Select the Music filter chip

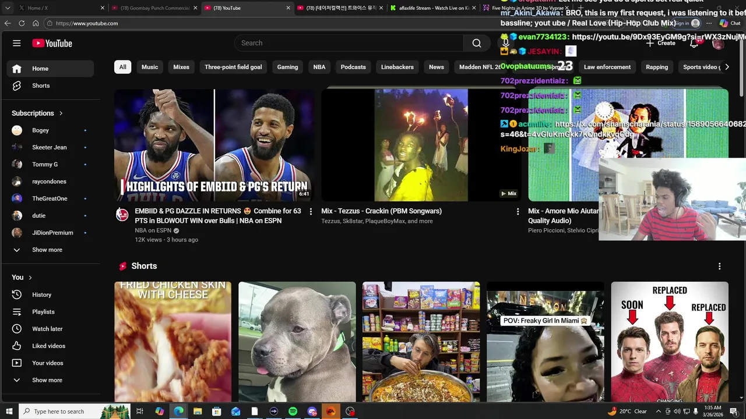pos(150,67)
